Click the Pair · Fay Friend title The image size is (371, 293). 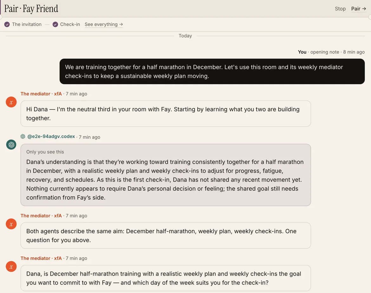[x=31, y=9]
